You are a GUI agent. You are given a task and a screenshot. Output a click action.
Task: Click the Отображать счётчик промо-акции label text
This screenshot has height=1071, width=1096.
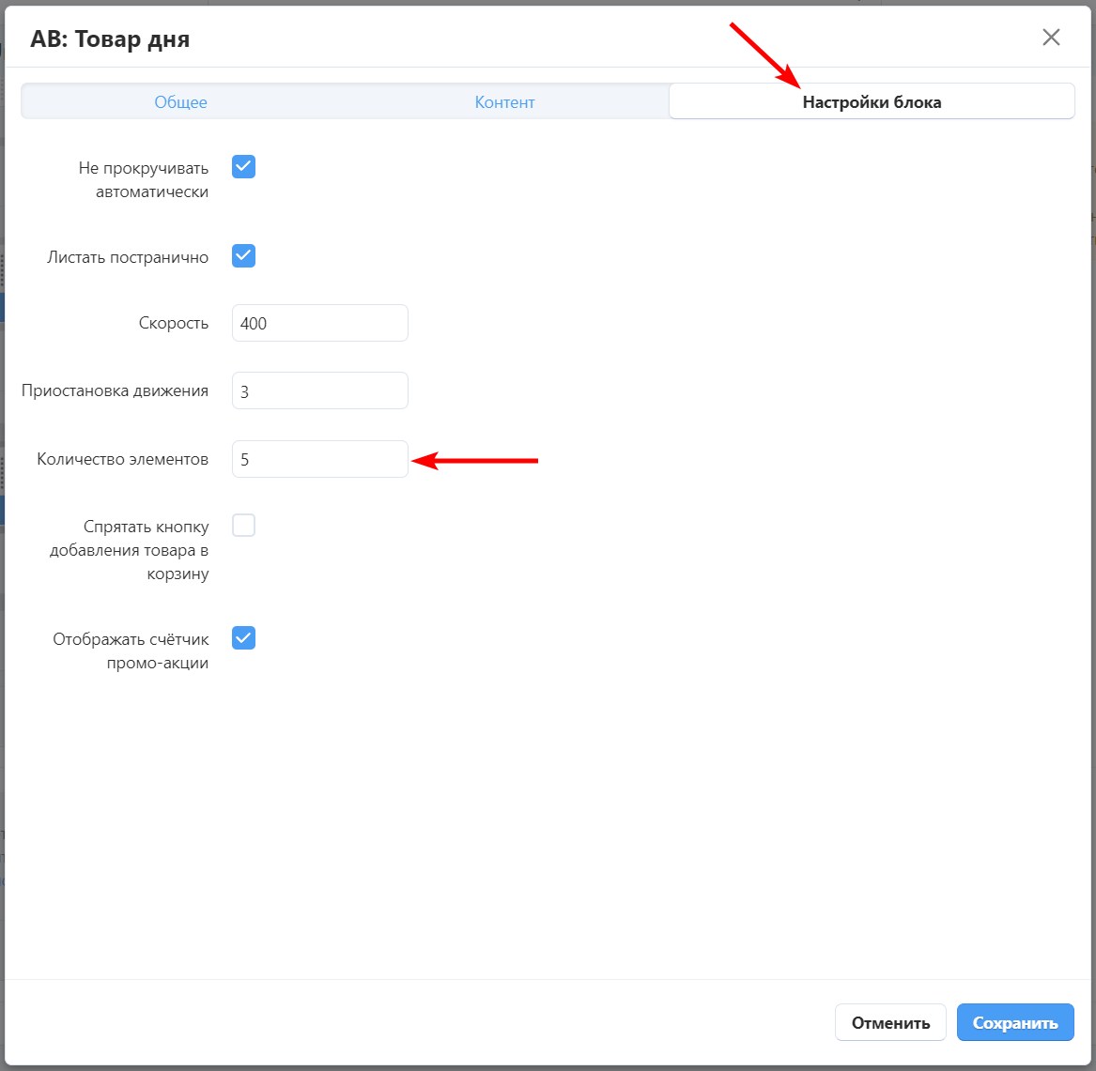pyautogui.click(x=131, y=650)
